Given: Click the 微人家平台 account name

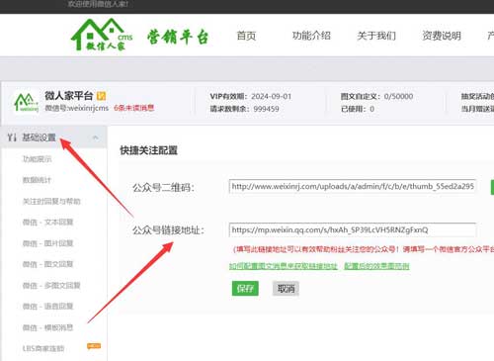Looking at the screenshot, I should pyautogui.click(x=69, y=96).
